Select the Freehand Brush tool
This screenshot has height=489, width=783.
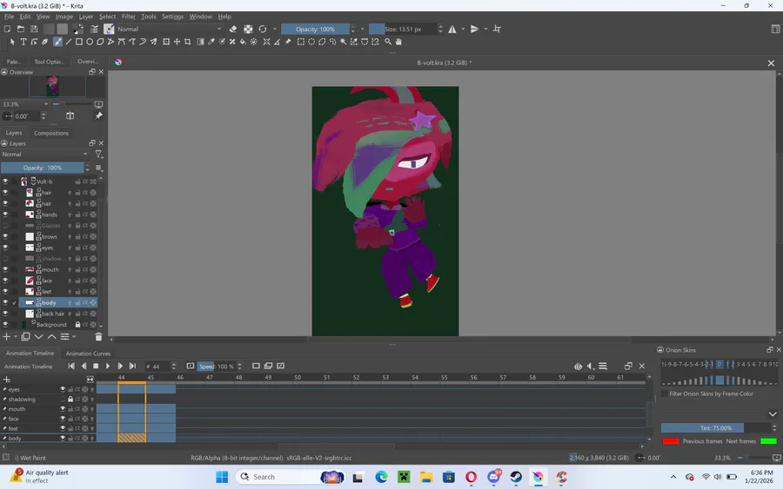pos(57,42)
